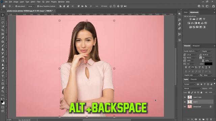Select the Horizontal Type tool
The height and width of the screenshot is (121, 216).
pyautogui.click(x=3, y=76)
